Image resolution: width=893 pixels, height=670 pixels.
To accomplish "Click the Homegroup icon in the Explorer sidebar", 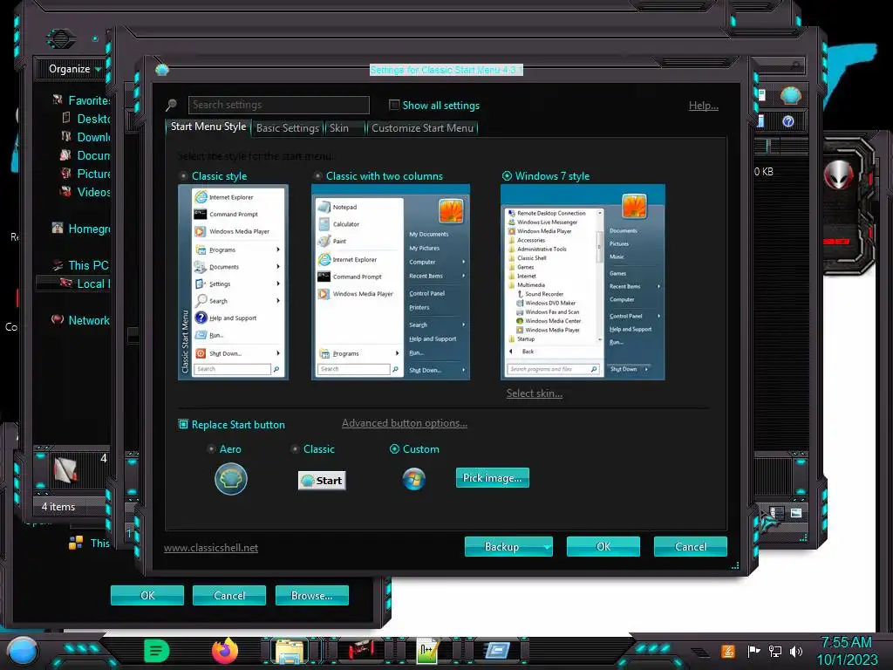I will [58, 229].
